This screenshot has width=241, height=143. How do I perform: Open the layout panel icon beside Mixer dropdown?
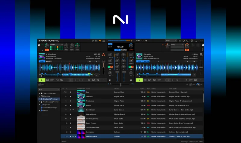(x=180, y=41)
